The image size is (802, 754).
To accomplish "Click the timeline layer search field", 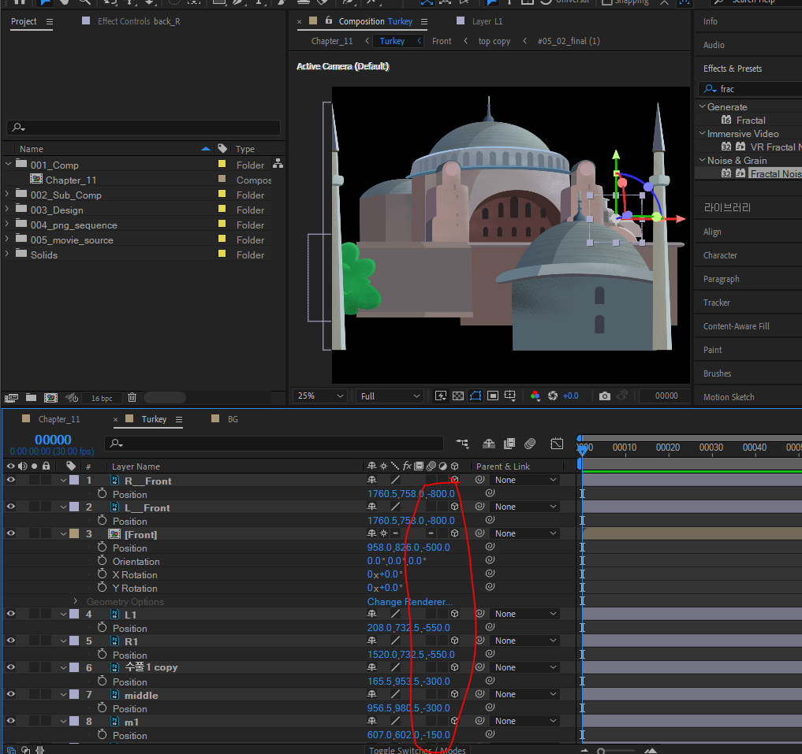I will tap(274, 444).
